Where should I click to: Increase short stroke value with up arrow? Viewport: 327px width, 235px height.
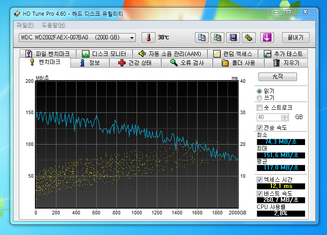[284, 115]
